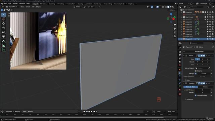Screen dimensions: 215x121
Task: Open the Scene properties tab icon
Action: tap(180, 62)
